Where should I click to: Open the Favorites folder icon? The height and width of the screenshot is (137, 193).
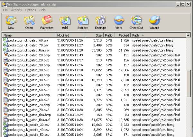pyautogui.click(x=47, y=20)
